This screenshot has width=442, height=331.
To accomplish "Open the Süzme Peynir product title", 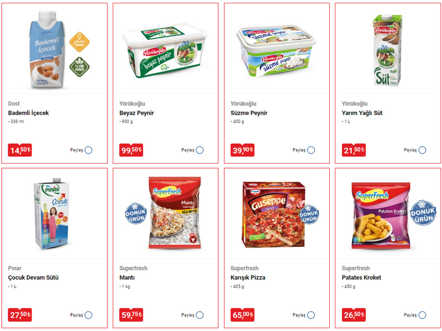I will click(249, 113).
